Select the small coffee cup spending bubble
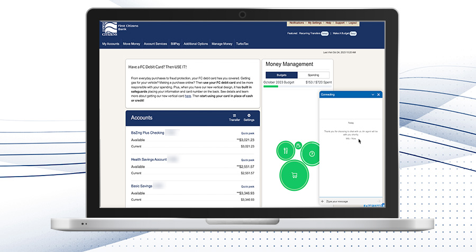Image resolution: width=476 pixels, height=252 pixels. (x=298, y=145)
